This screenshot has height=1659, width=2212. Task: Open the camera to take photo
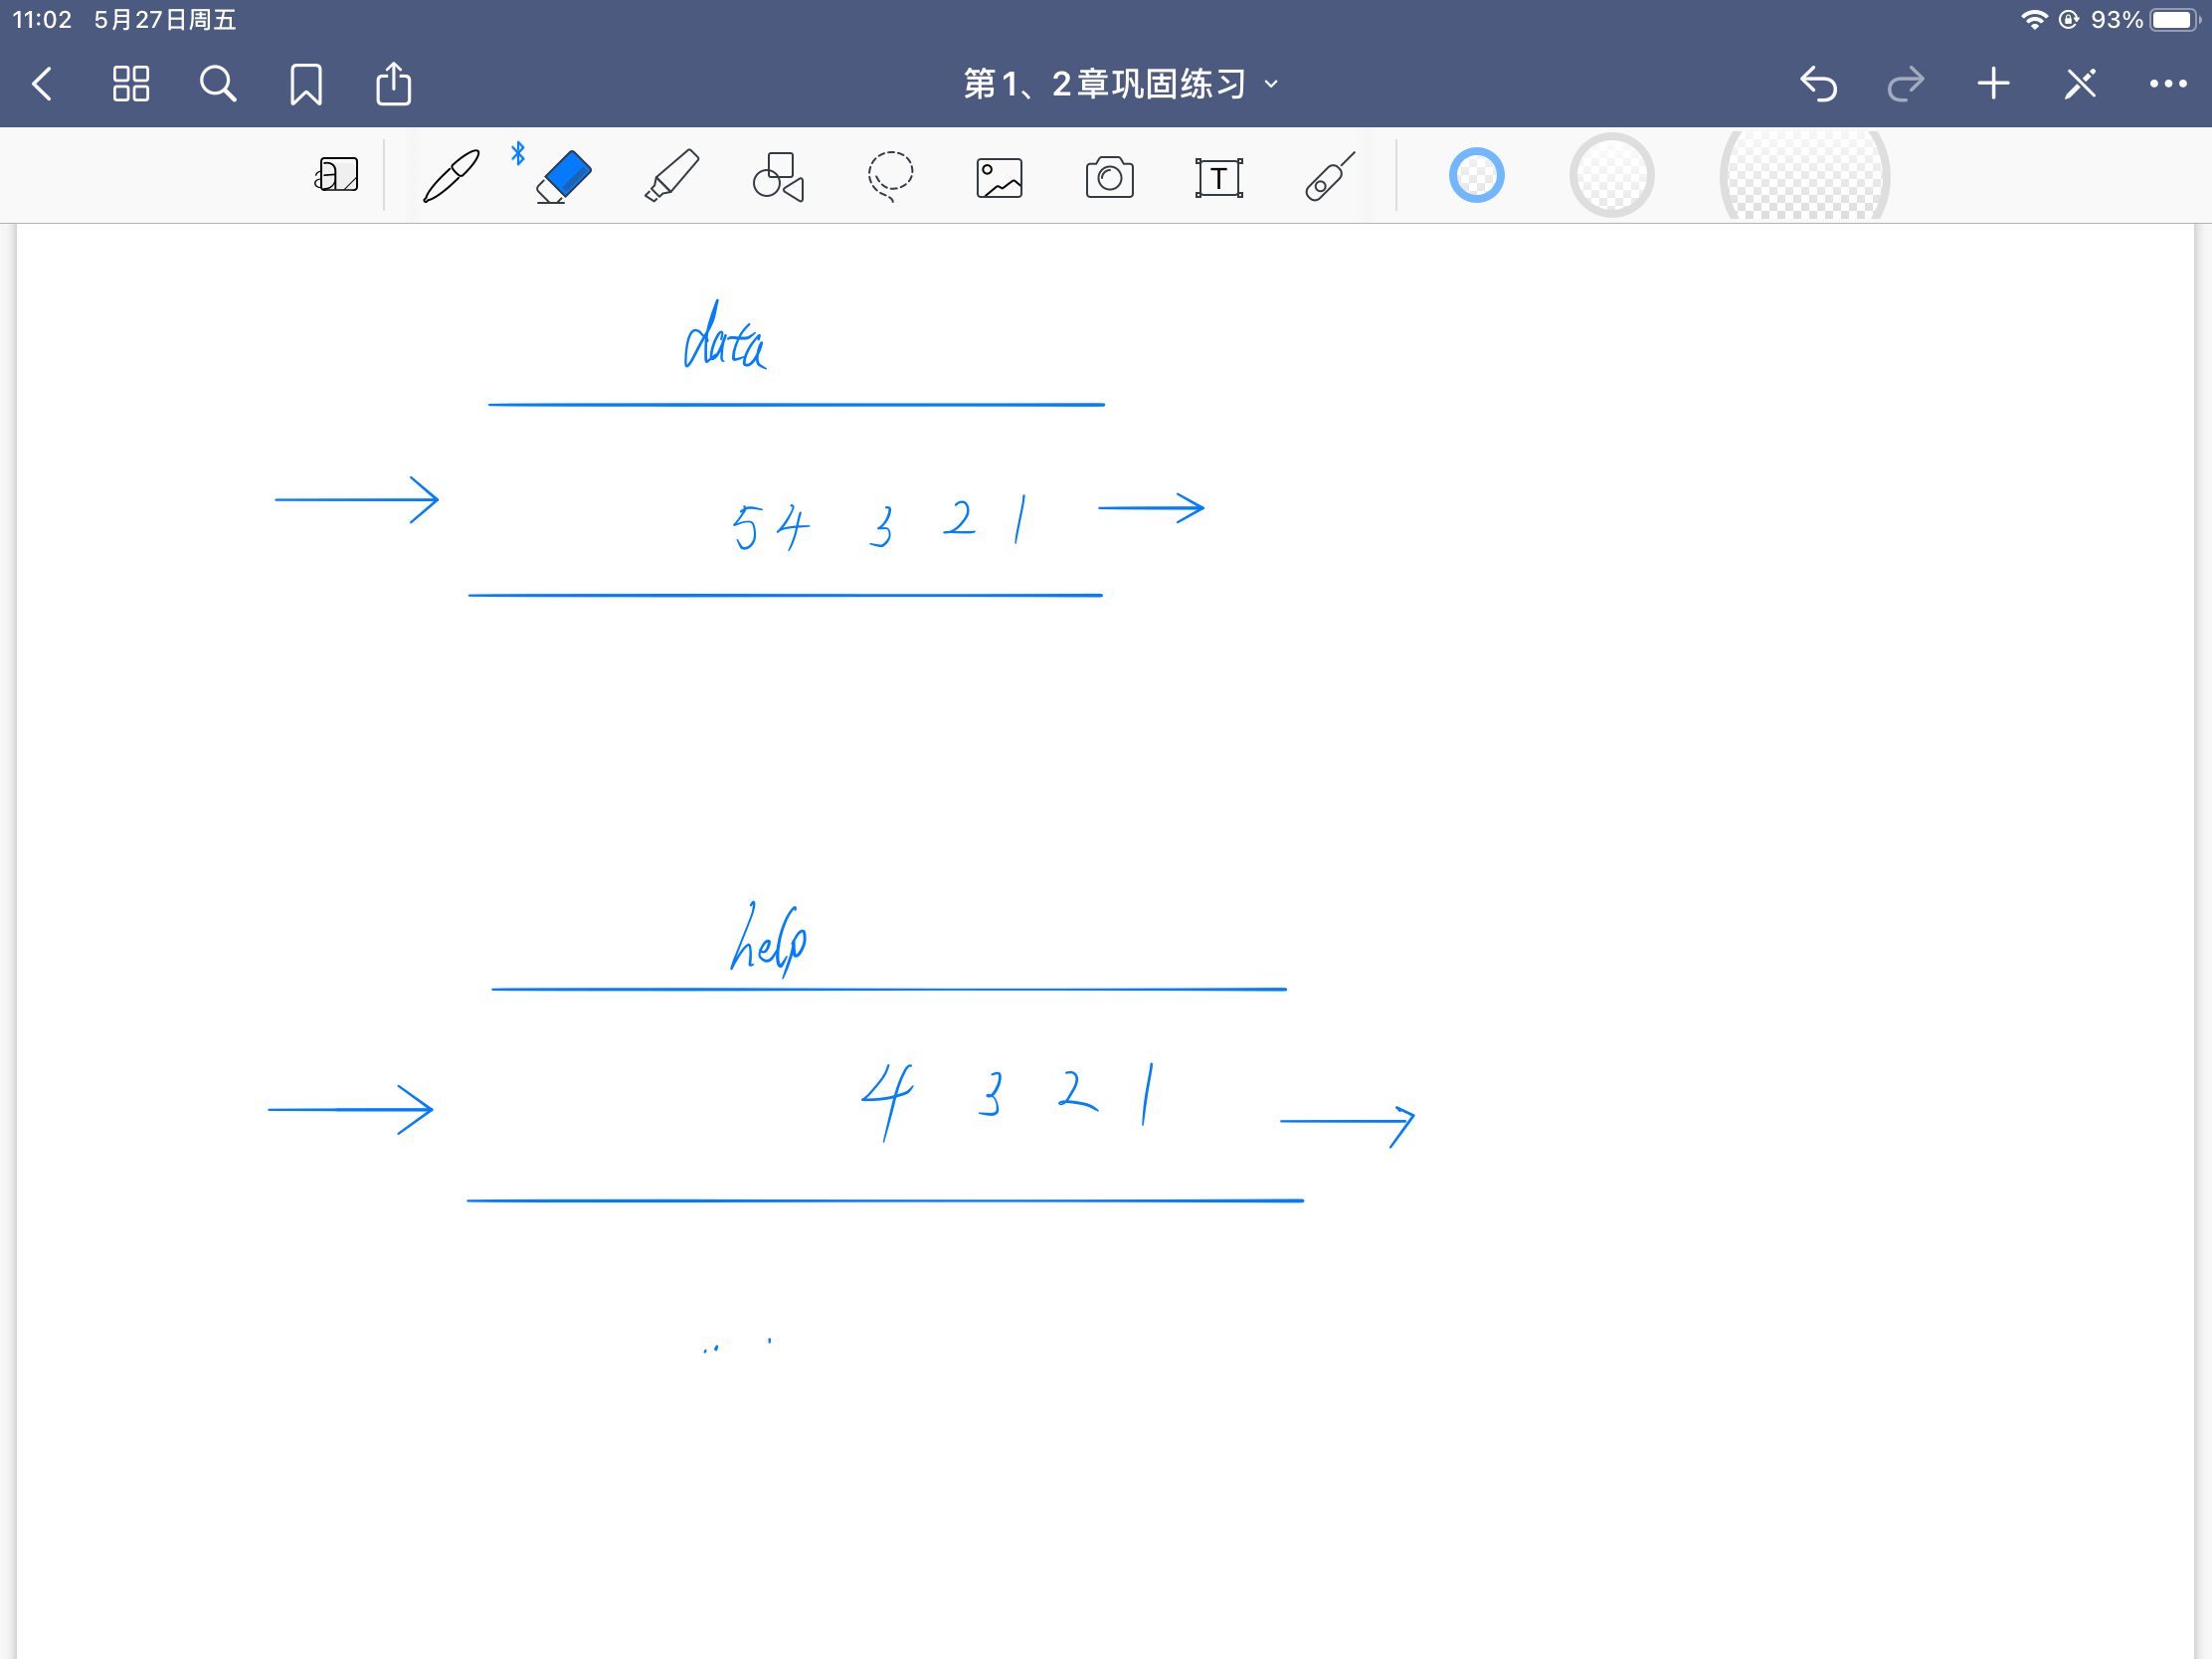[x=1109, y=177]
